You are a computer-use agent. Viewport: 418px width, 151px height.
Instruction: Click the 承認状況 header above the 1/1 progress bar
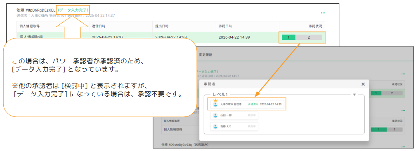tap(397, 121)
